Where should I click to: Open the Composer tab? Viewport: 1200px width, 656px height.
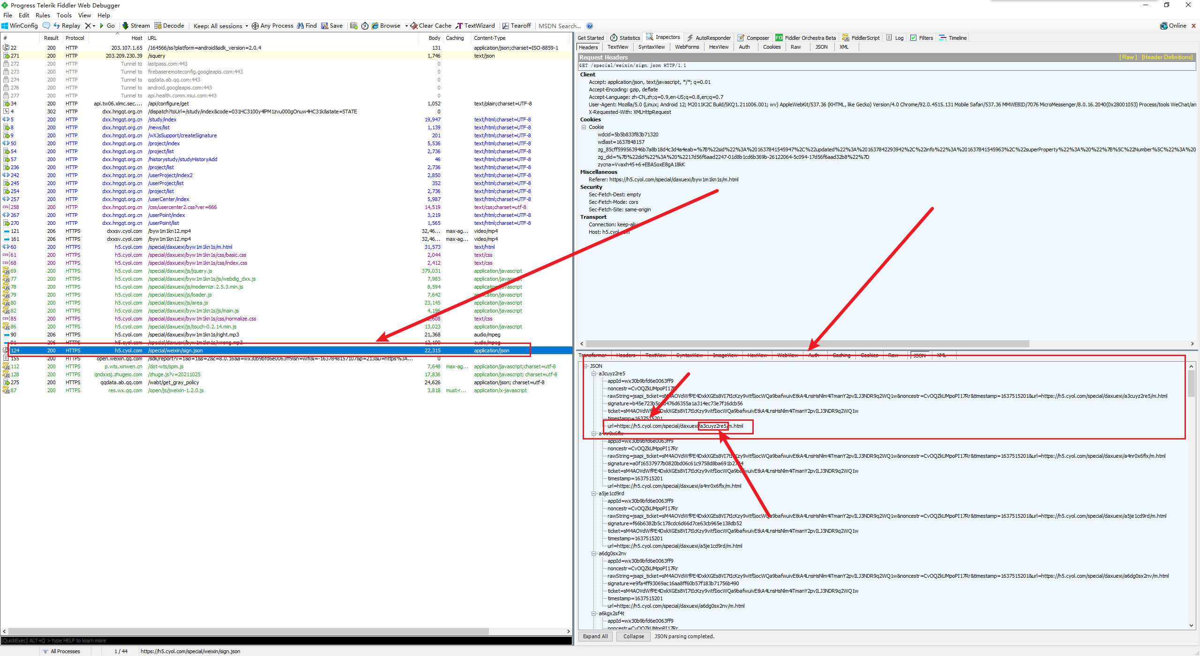pos(753,38)
